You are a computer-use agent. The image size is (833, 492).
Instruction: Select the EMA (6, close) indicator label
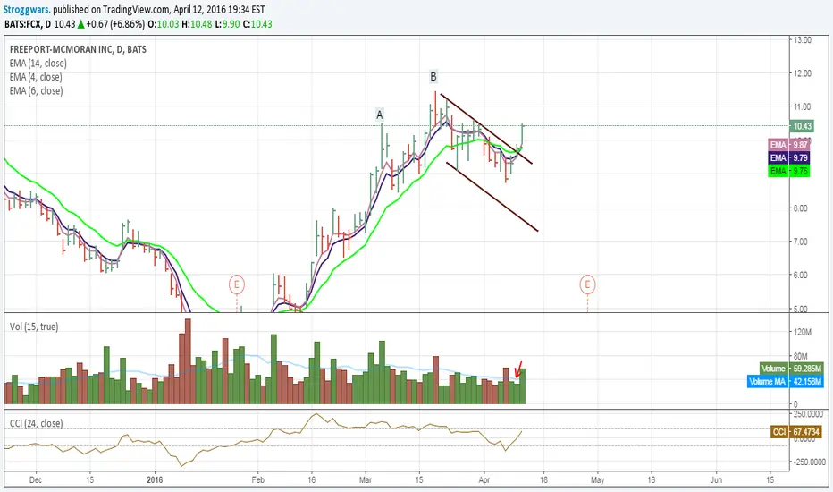coord(36,91)
